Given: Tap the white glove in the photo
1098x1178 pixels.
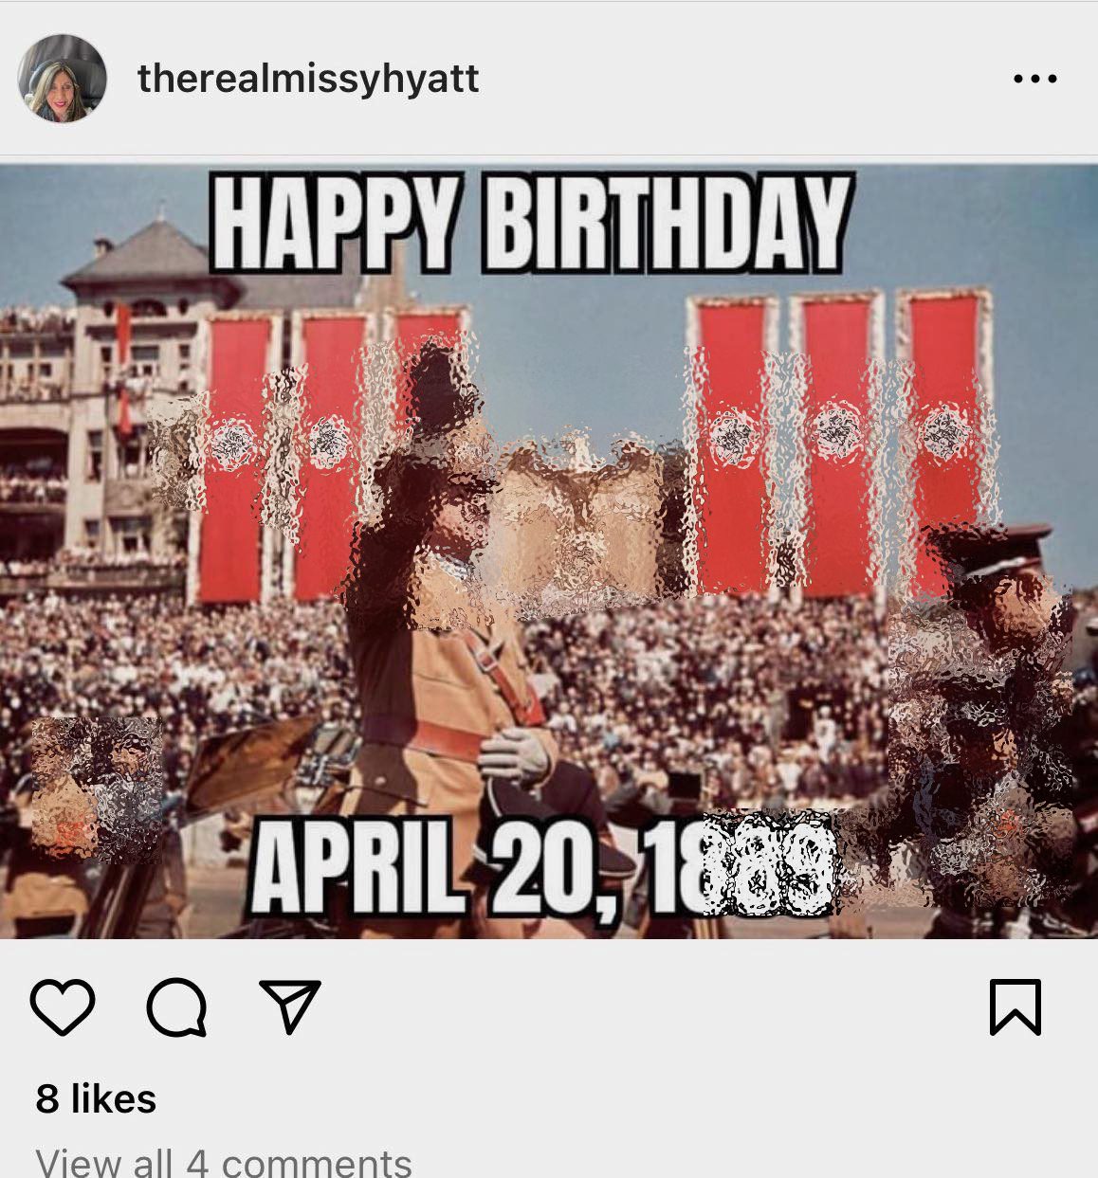Looking at the screenshot, I should point(515,755).
